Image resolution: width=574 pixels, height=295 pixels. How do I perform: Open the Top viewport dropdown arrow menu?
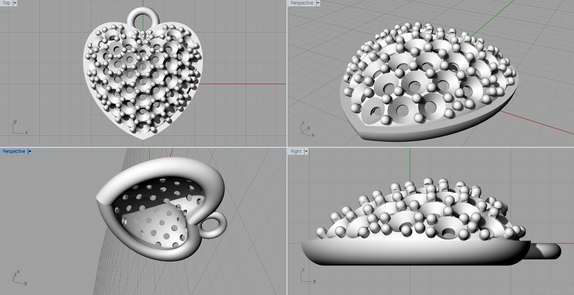(x=15, y=3)
